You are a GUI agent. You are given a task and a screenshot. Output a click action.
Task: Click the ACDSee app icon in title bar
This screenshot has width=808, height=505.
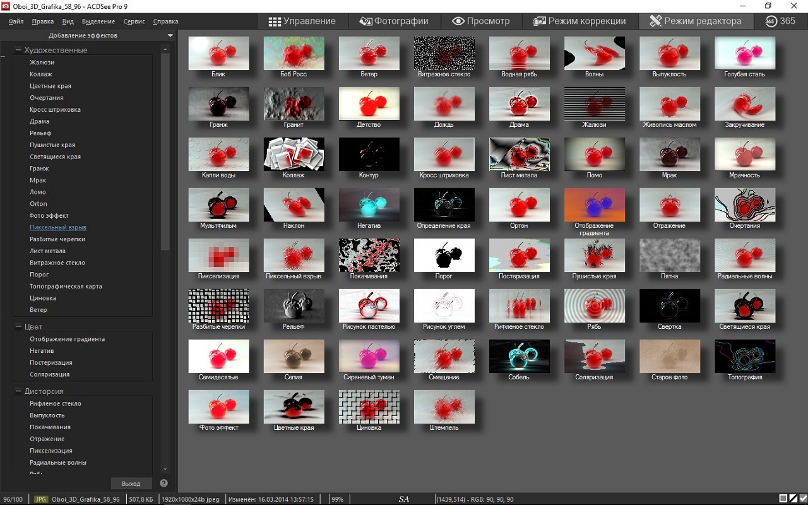tap(6, 6)
